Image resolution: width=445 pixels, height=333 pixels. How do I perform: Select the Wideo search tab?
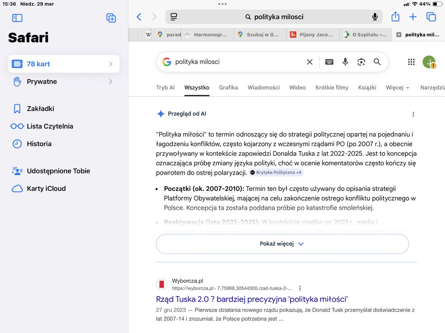[x=297, y=88]
